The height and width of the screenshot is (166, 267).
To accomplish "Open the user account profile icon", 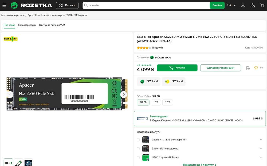I will [x=243, y=5].
